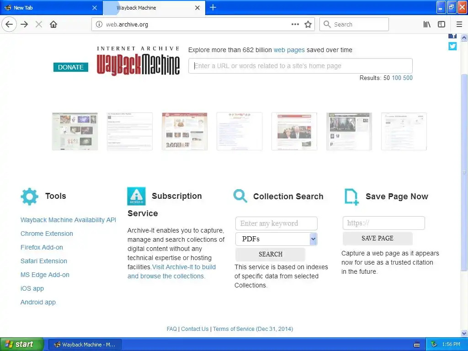Click the system clock showing 1:56 PM

coord(451,345)
